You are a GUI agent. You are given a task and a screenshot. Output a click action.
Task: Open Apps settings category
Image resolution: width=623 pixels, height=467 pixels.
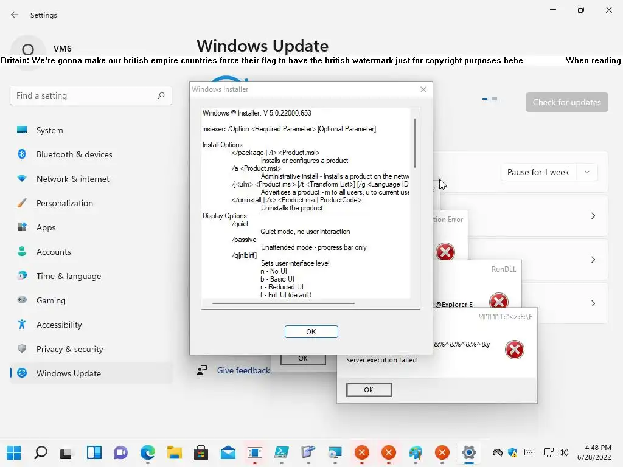point(91,227)
